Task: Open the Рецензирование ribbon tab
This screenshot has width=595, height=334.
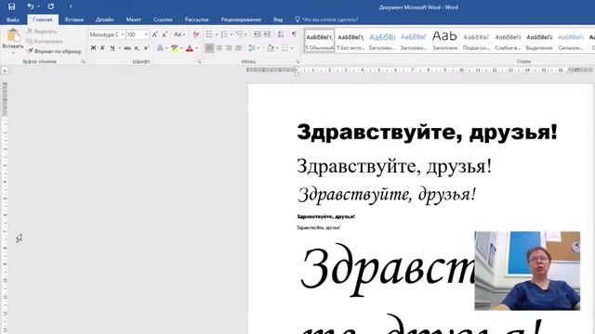Action: click(x=241, y=19)
